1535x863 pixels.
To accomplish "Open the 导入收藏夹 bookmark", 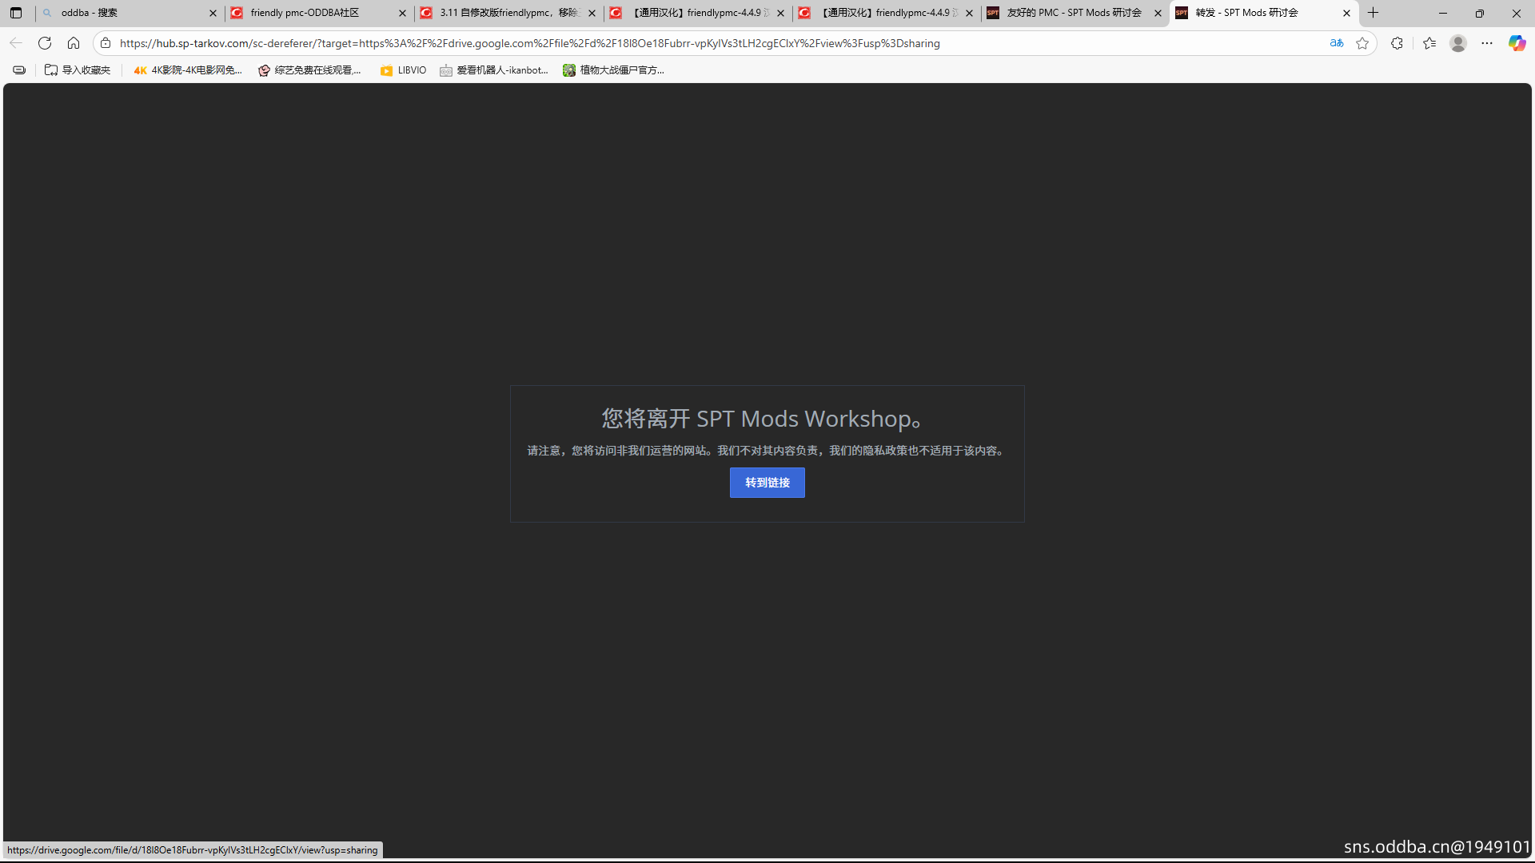I will (x=78, y=70).
